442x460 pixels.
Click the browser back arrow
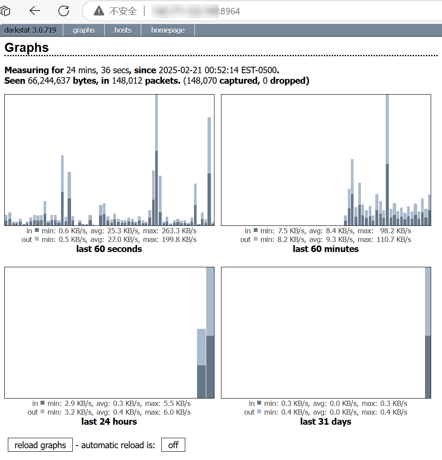point(35,11)
